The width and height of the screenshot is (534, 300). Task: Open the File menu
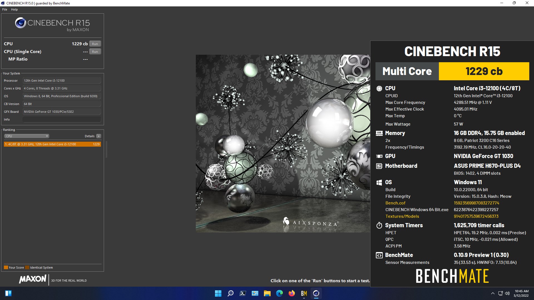(x=5, y=9)
